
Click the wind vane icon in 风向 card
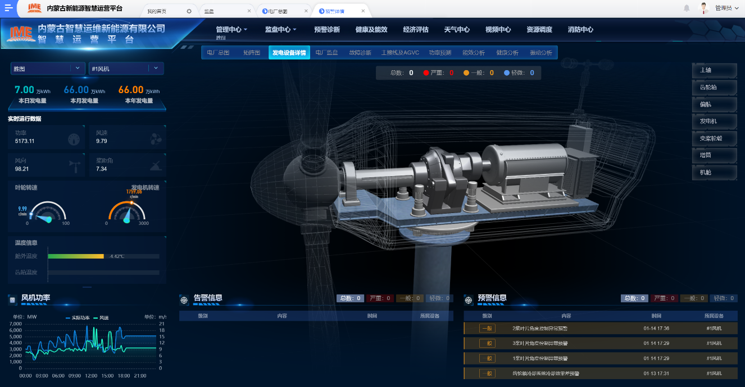click(x=74, y=166)
